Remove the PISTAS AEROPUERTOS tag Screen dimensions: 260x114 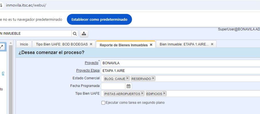pyautogui.click(x=142, y=93)
